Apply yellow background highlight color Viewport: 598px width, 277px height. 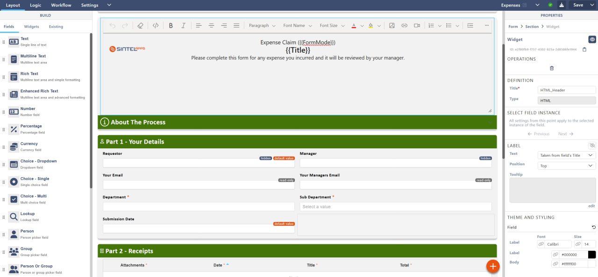point(370,26)
